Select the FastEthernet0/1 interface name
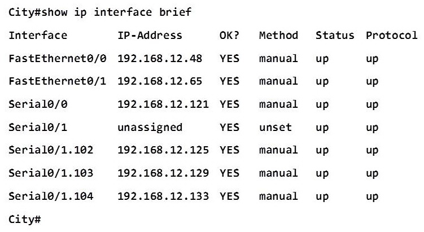Viewport: 424px width, 232px height. click(x=58, y=81)
